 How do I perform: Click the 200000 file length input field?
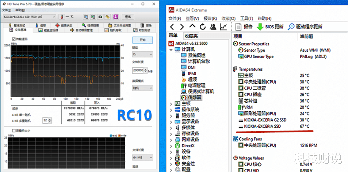(x=138, y=71)
